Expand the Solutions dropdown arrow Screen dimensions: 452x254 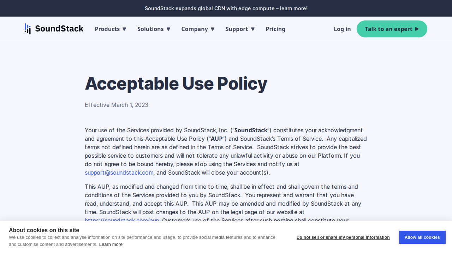click(x=168, y=29)
